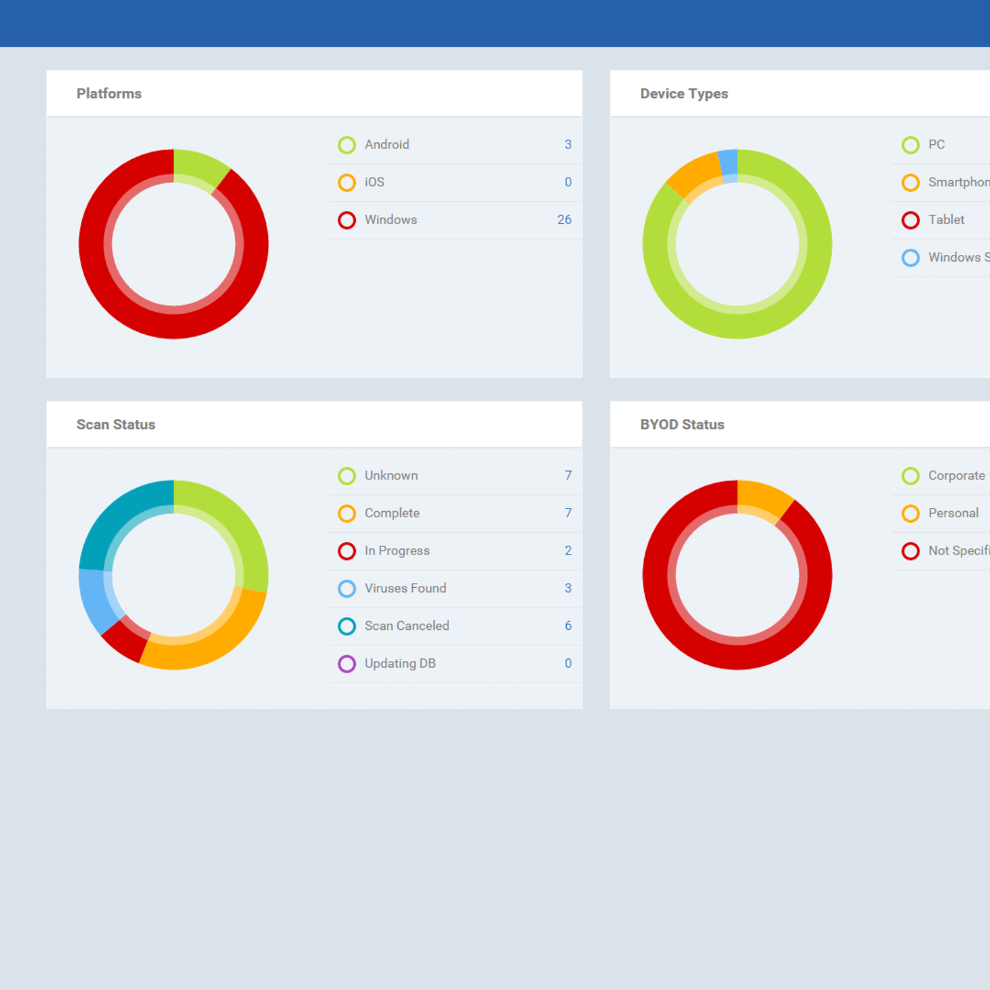Select the Windows label in Platforms
The width and height of the screenshot is (990, 990).
tap(390, 220)
